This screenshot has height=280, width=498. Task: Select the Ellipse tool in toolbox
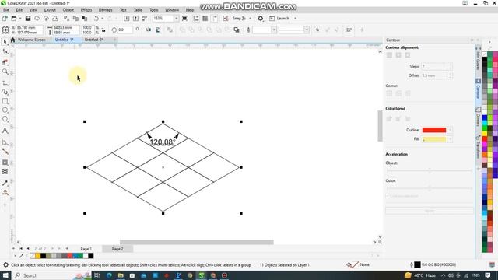click(x=5, y=110)
